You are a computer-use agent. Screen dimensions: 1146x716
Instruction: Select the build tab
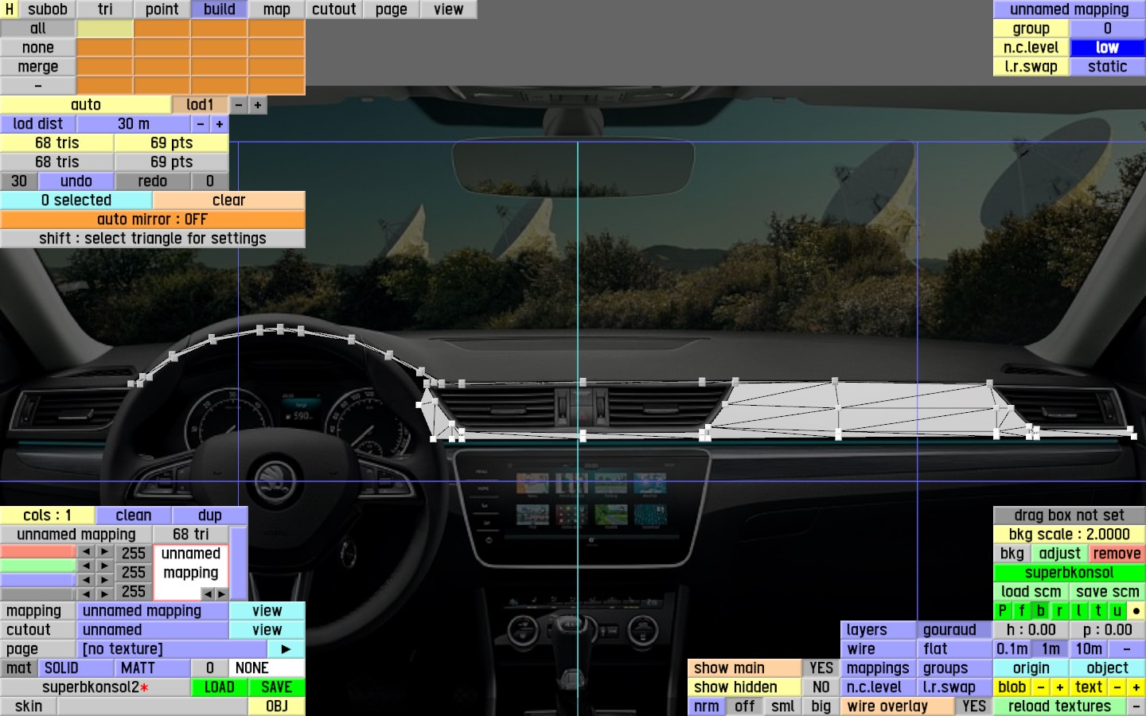(220, 10)
